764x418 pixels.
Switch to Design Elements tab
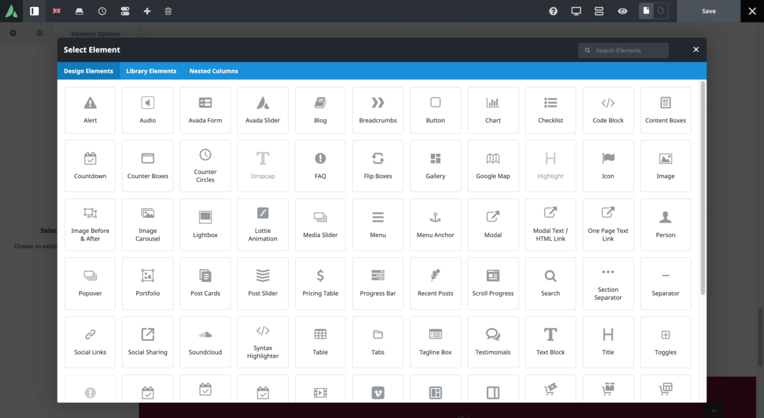point(88,71)
